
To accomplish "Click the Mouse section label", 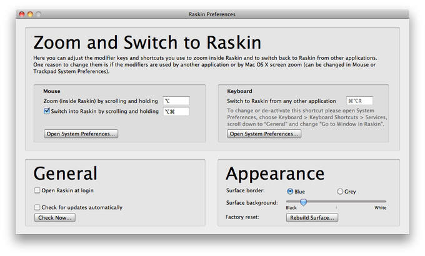I will tap(52, 91).
